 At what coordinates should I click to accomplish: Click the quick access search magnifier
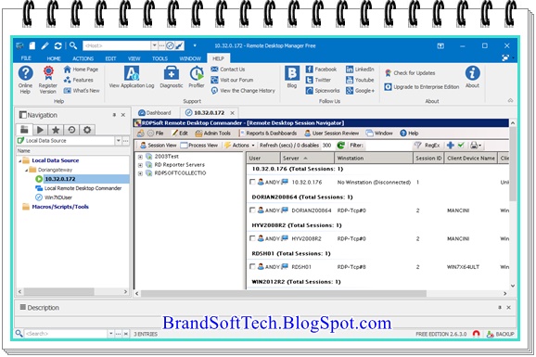(73, 45)
